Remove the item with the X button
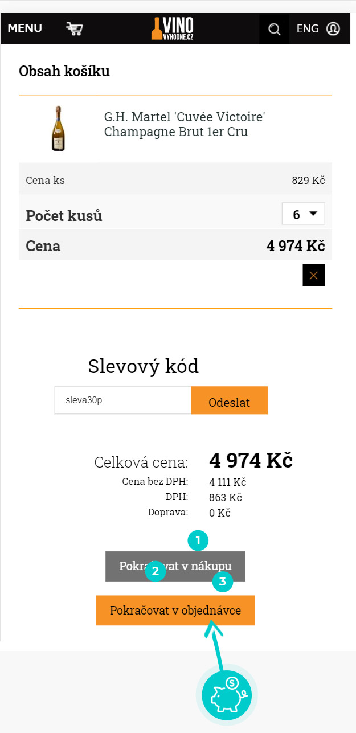Image resolution: width=356 pixels, height=733 pixels. pos(314,275)
